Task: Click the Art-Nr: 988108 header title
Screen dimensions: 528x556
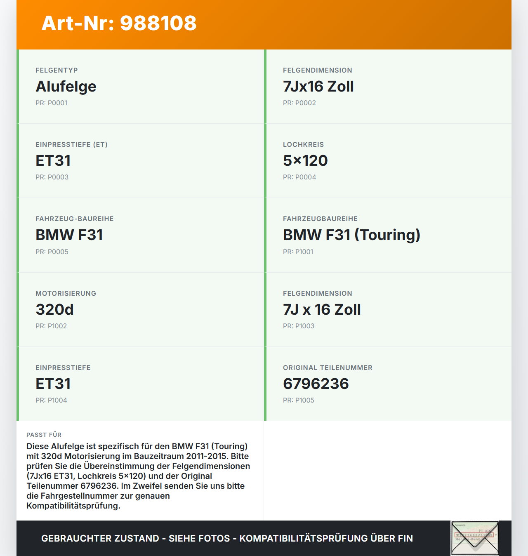Action: point(119,23)
